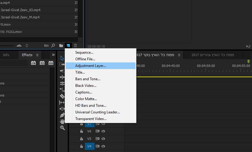Image resolution: width=252 pixels, height=152 pixels.
Task: Choose Transparent Video... menu entry
Action: 101,119
